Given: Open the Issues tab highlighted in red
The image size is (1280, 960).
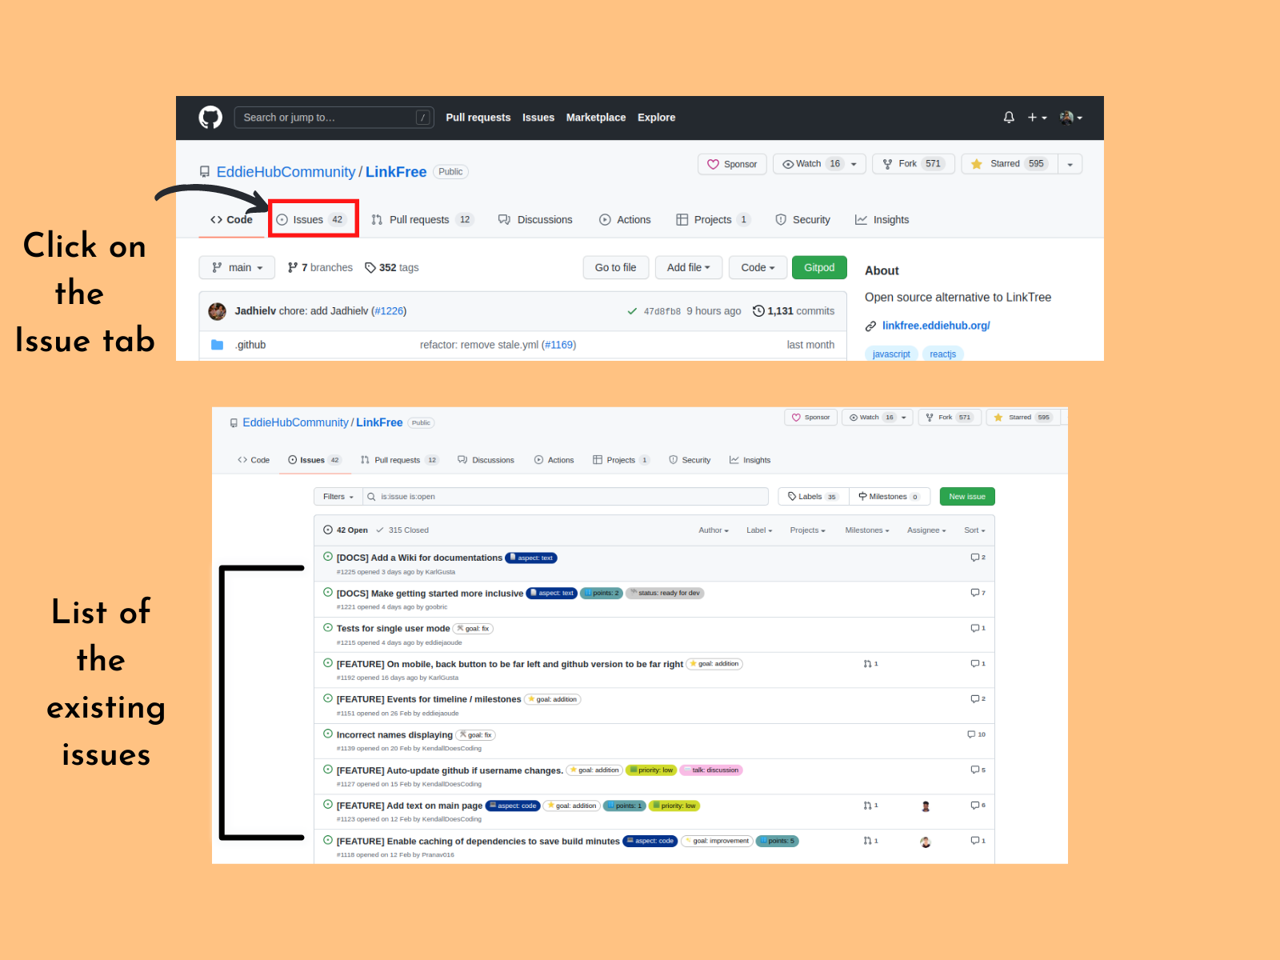Looking at the screenshot, I should (313, 220).
